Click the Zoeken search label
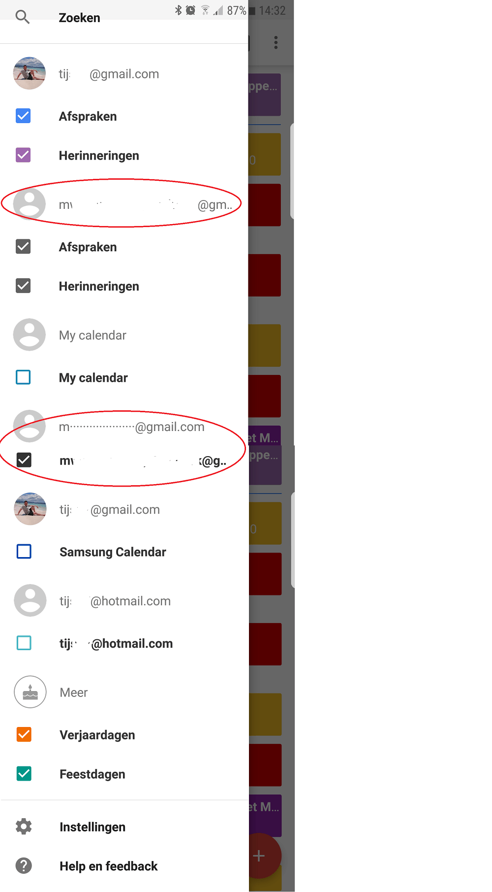Image resolution: width=492 pixels, height=892 pixels. [x=79, y=18]
